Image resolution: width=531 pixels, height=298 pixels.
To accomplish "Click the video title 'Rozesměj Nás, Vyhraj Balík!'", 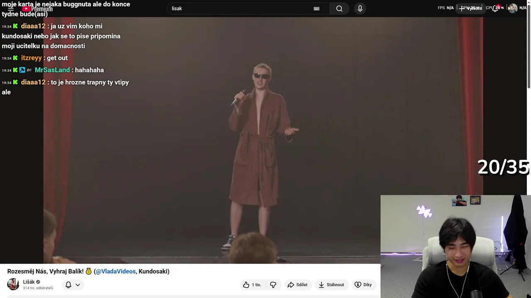I will (46, 272).
